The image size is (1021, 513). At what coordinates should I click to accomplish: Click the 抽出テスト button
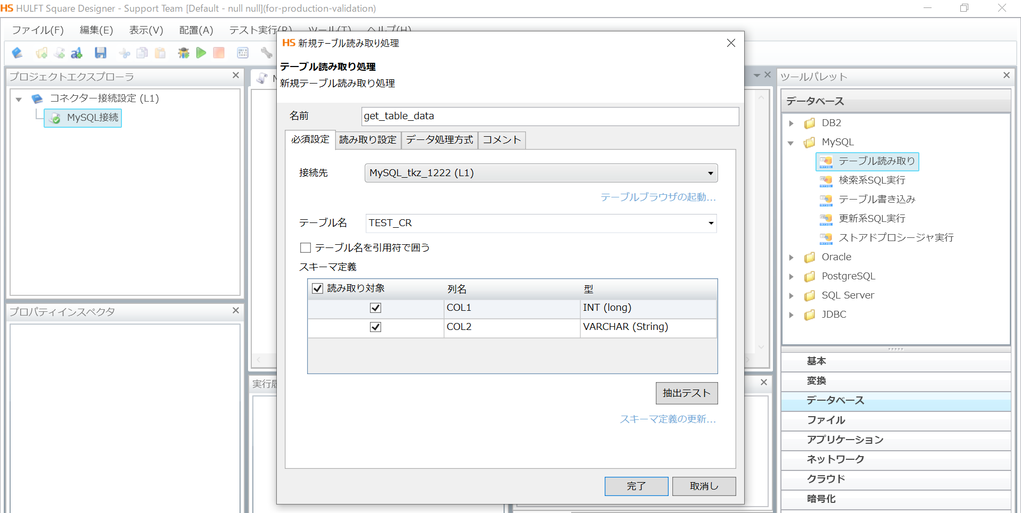[x=687, y=393]
